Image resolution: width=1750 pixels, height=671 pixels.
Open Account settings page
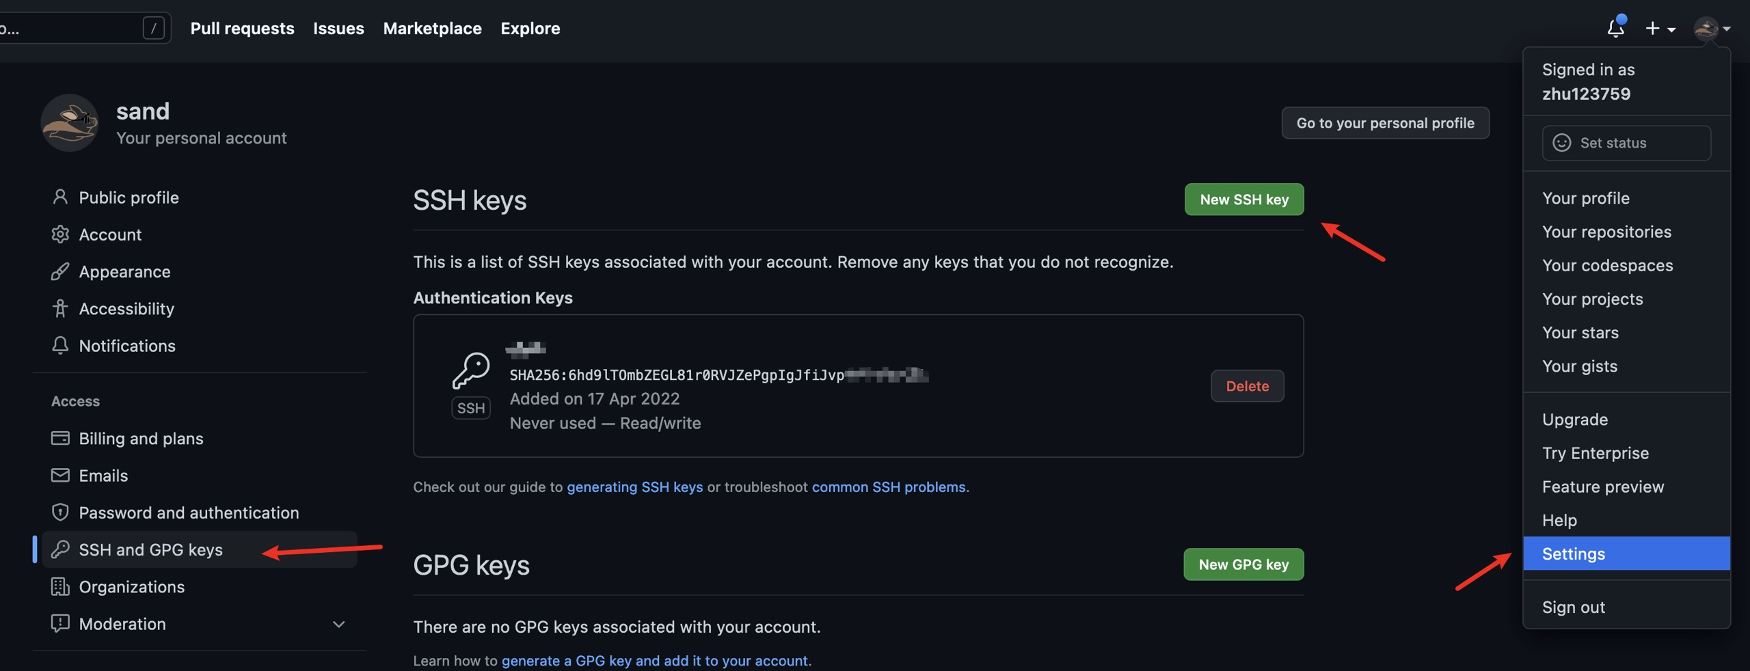tap(200, 234)
